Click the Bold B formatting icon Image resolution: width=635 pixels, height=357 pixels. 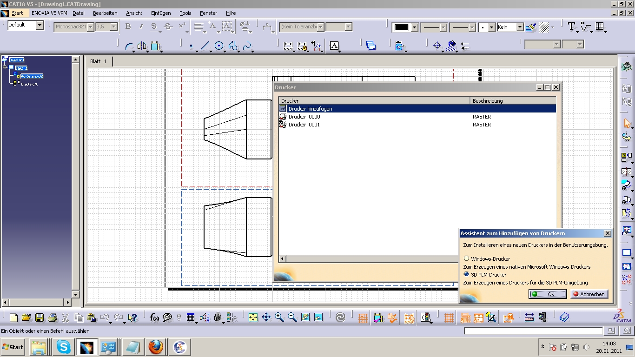[128, 26]
